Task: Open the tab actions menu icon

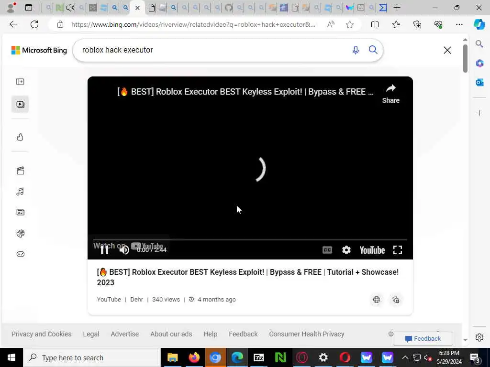Action: (x=28, y=8)
